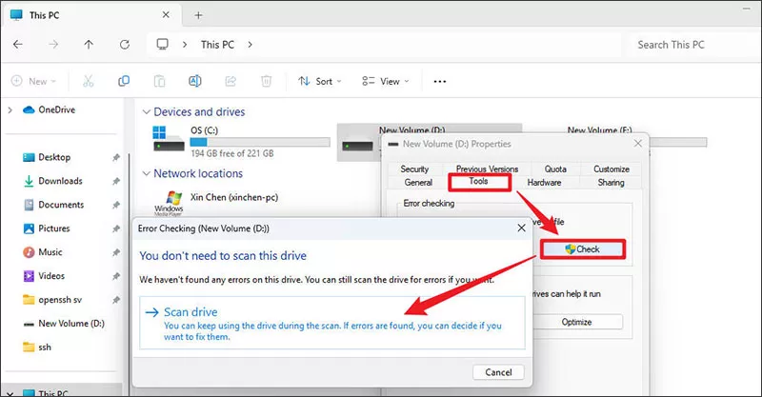The image size is (762, 397).
Task: Switch to the Security tab
Action: tap(414, 169)
